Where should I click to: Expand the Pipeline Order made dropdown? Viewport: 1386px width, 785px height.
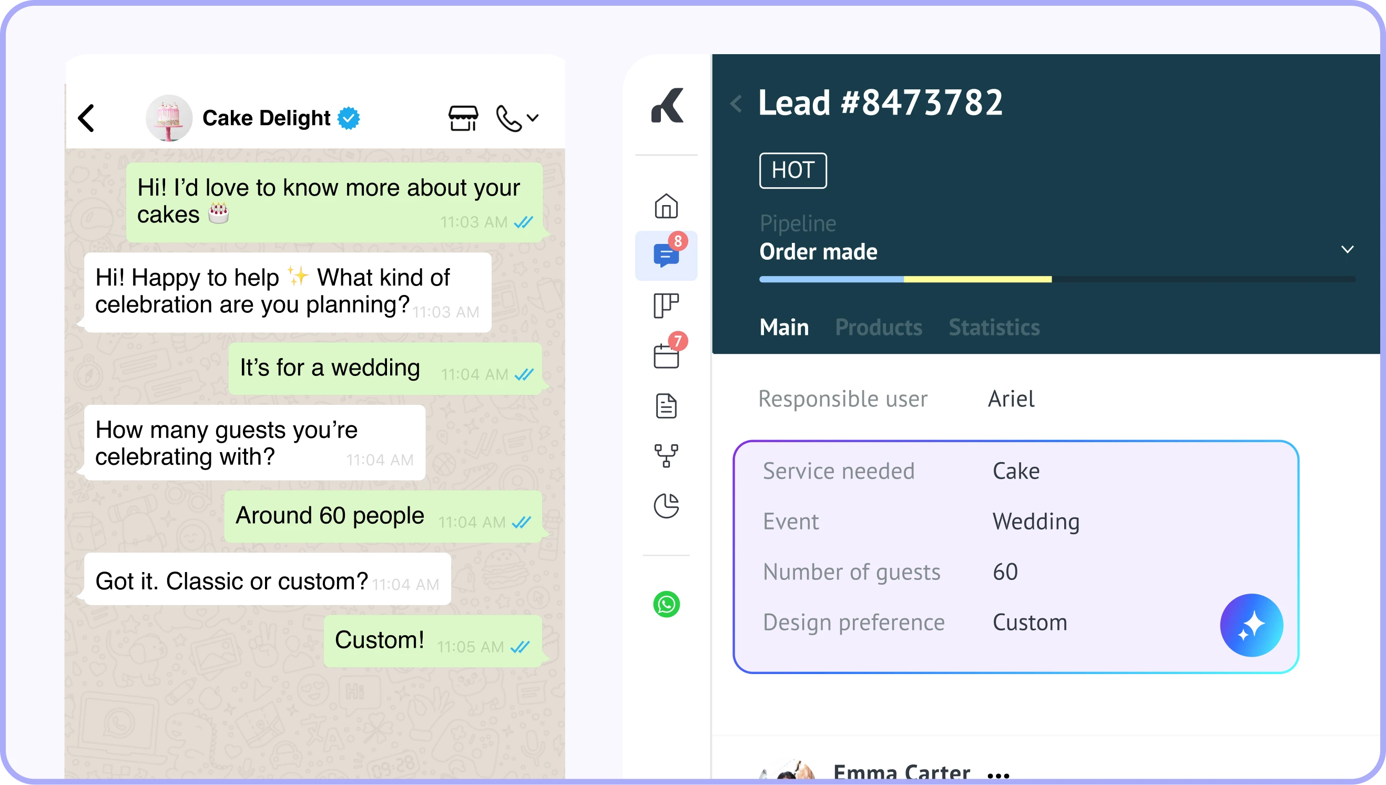pyautogui.click(x=1347, y=250)
